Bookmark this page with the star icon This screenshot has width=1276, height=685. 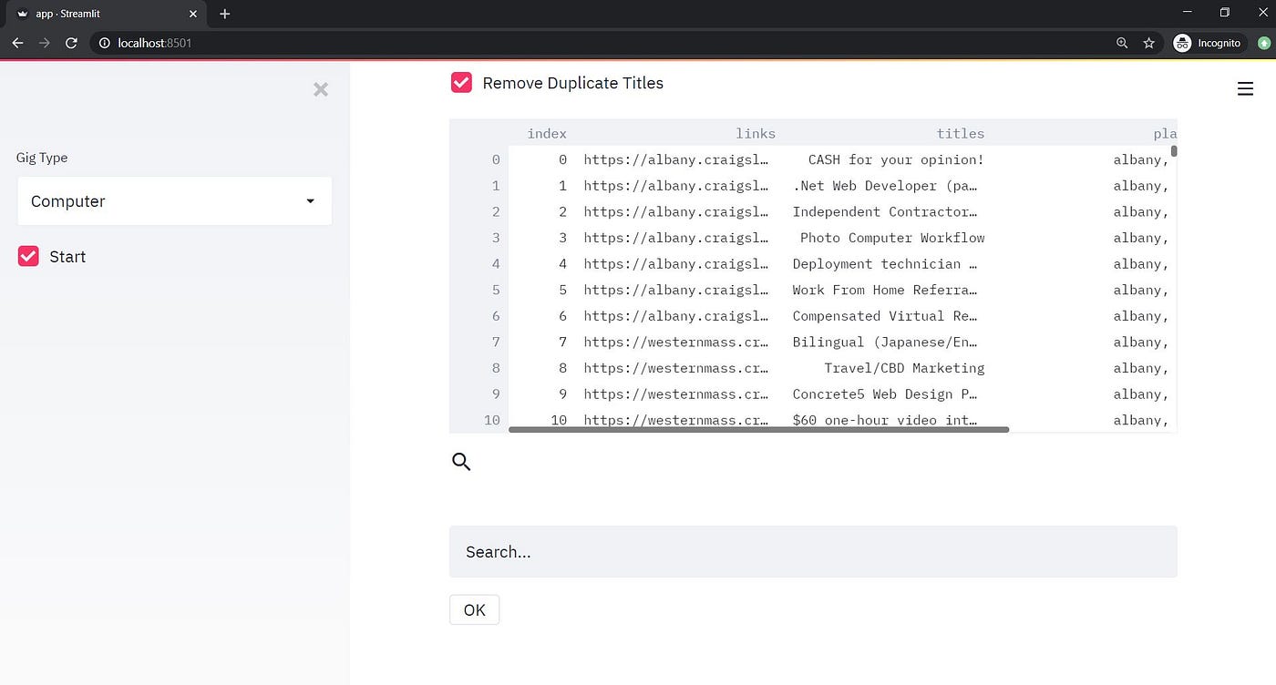[1149, 43]
